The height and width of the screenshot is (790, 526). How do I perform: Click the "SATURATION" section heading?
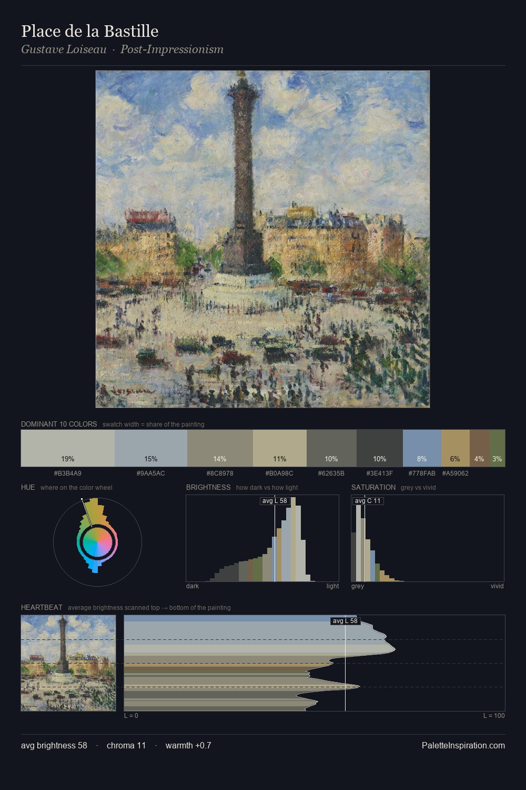[373, 487]
